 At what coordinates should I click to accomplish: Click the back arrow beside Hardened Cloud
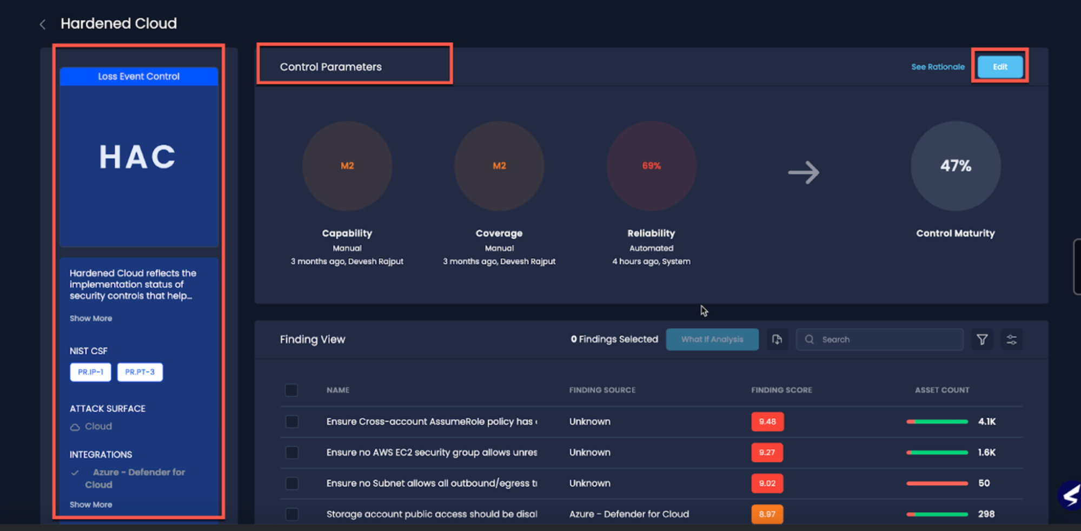(43, 24)
